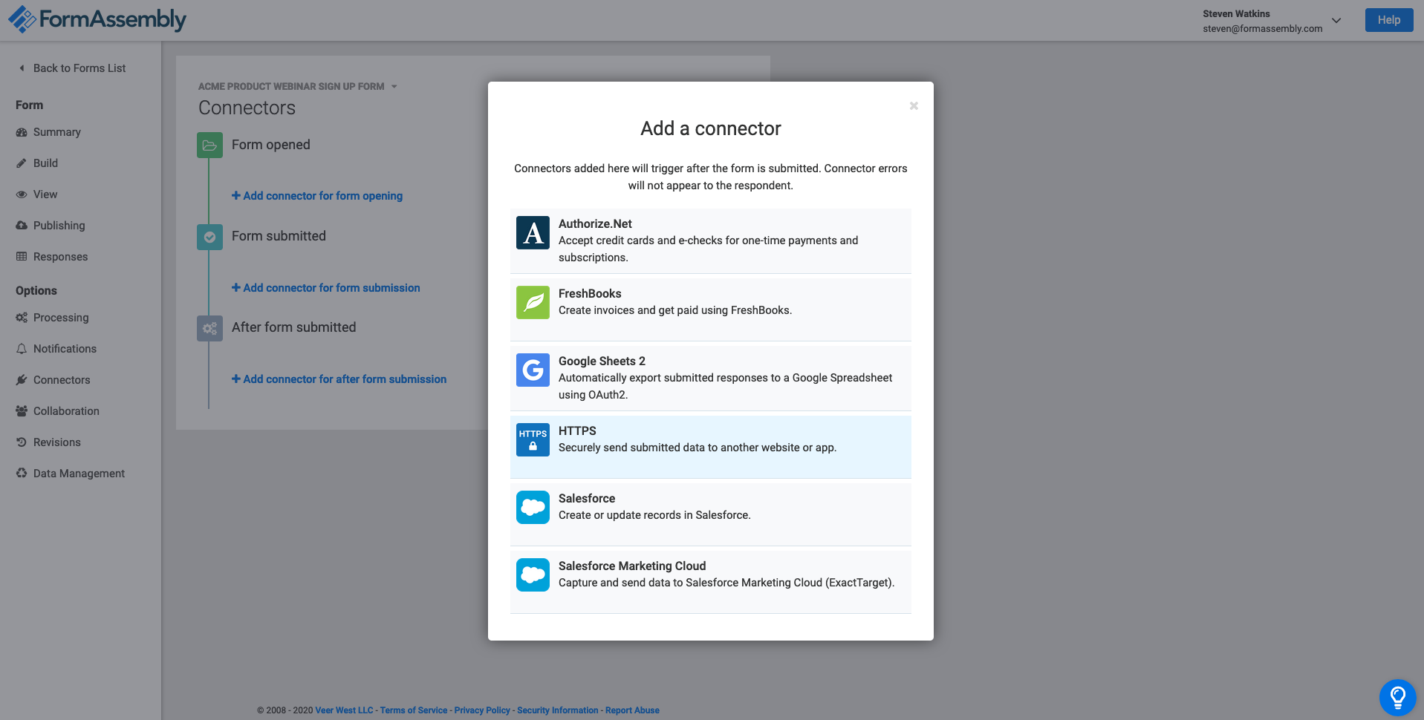Click the Build pencil icon

(x=22, y=163)
